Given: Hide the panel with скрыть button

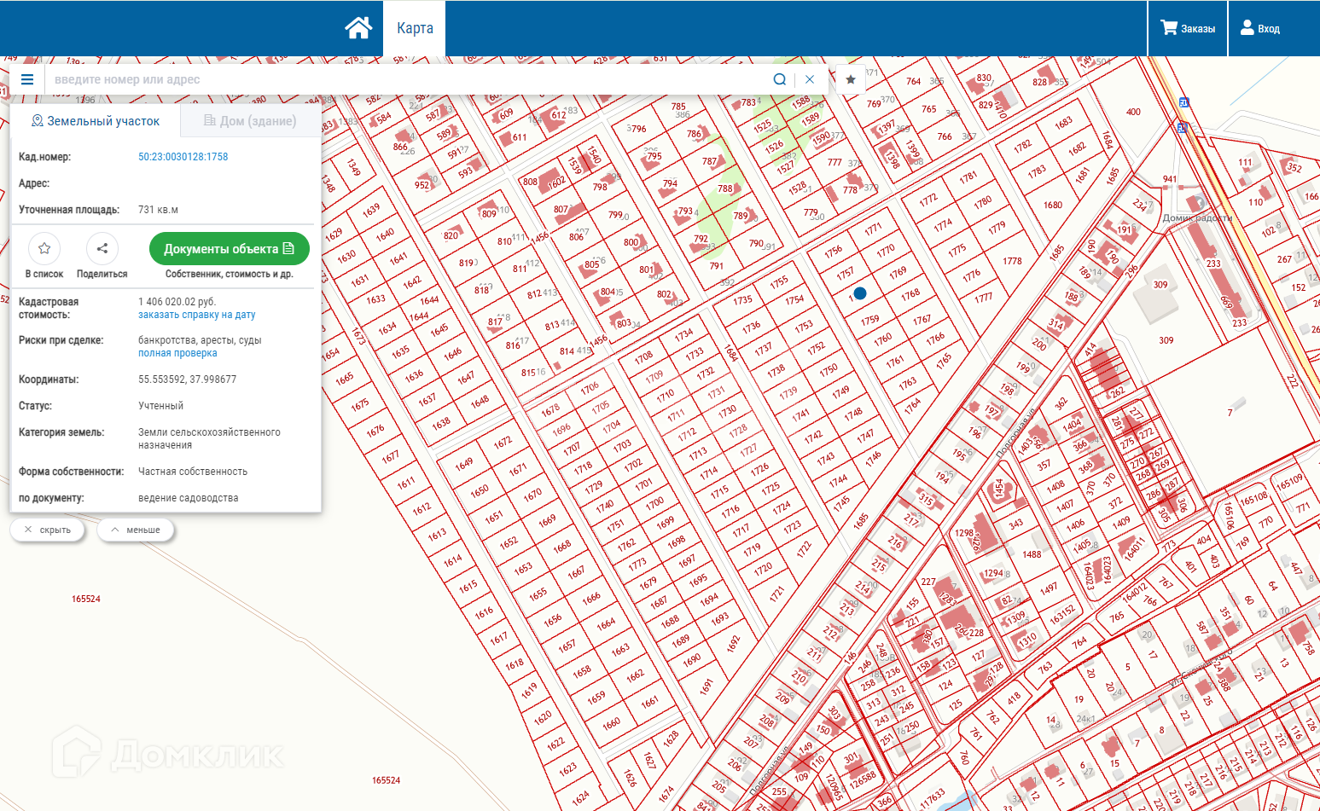Looking at the screenshot, I should point(48,530).
